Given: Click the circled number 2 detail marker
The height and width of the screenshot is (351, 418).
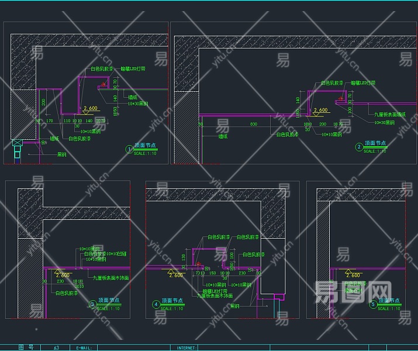Looking at the screenshot, I should [x=359, y=147].
